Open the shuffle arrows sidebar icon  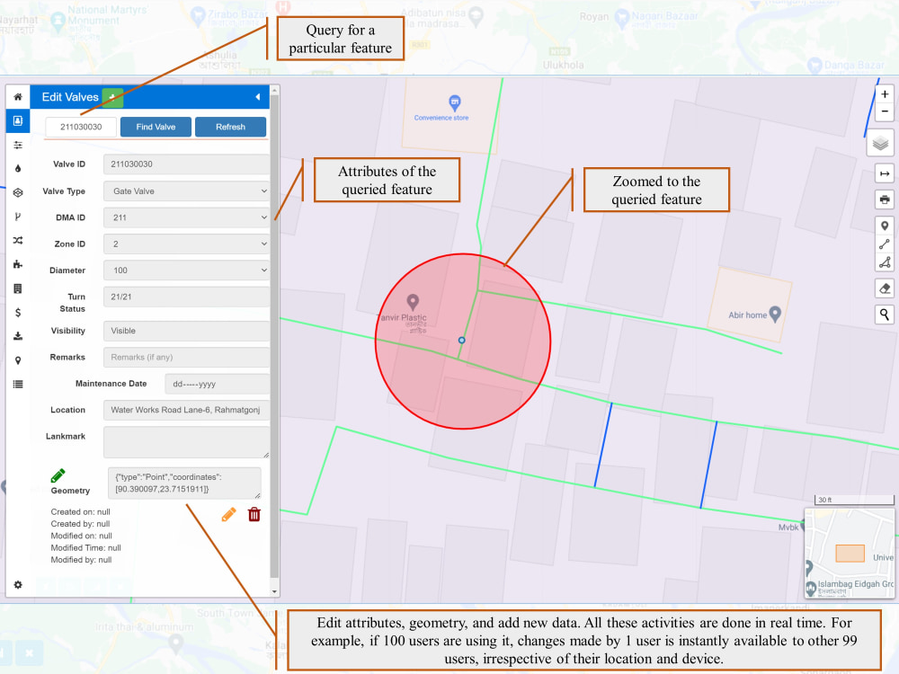[18, 240]
